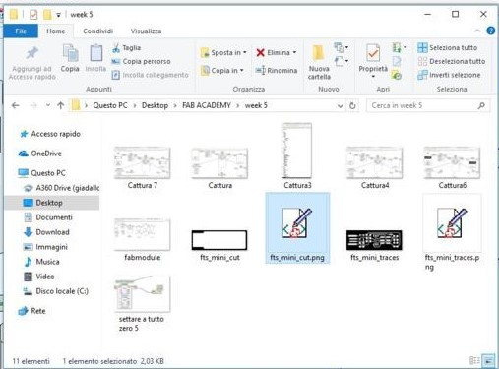
Task: Click the Cronologia history icon
Action: coord(397,75)
